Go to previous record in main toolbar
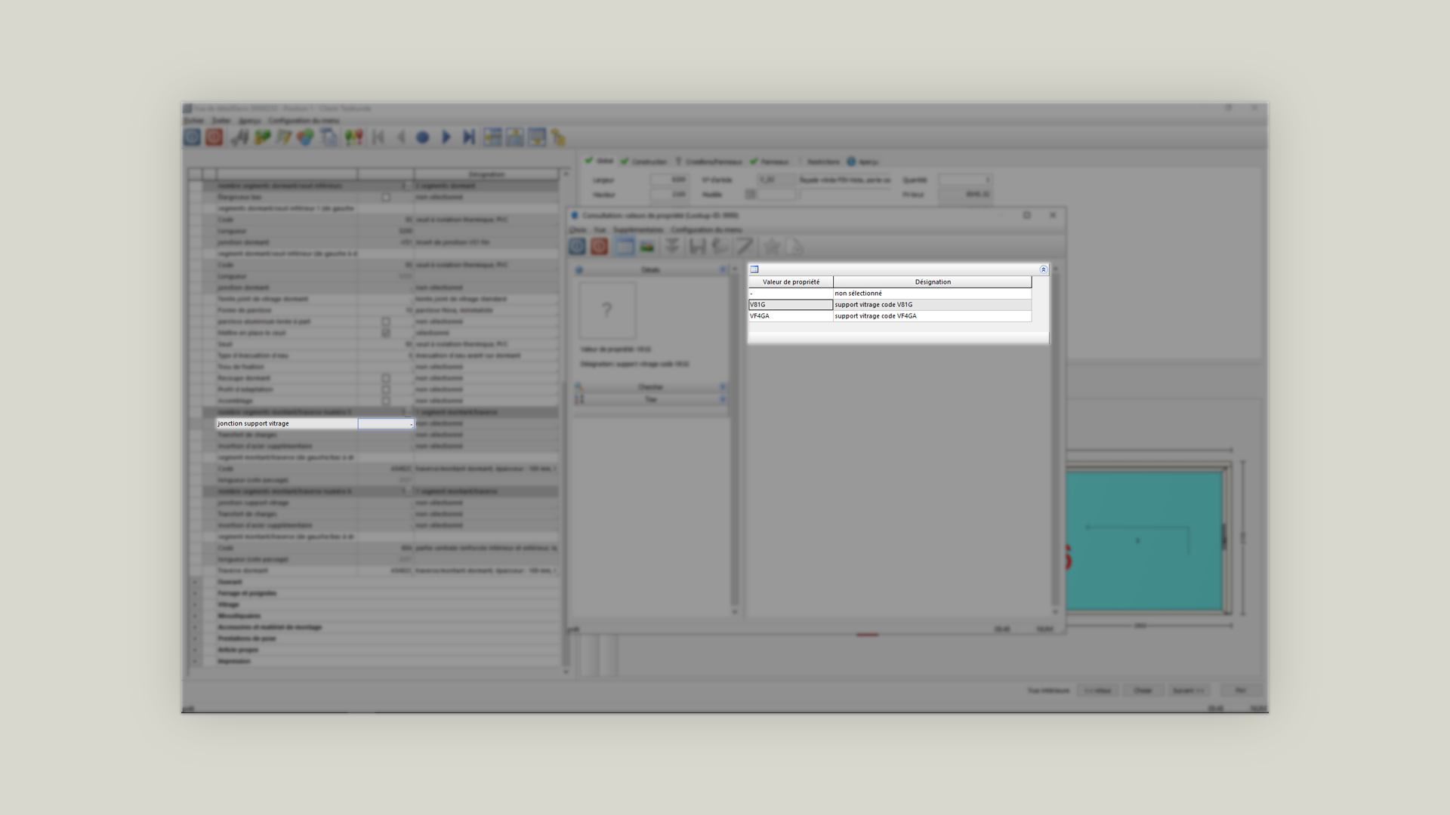 pyautogui.click(x=401, y=137)
